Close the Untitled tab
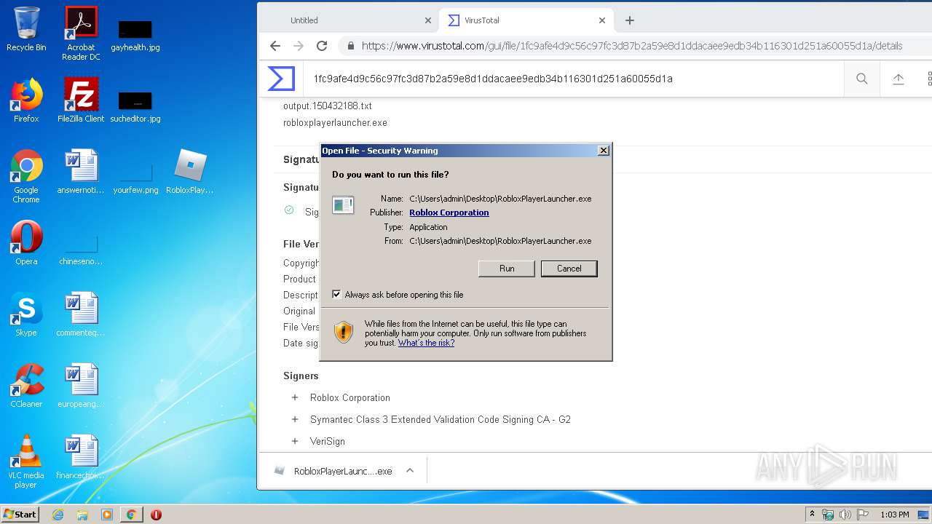Viewport: 932px width, 524px height. coord(427,20)
